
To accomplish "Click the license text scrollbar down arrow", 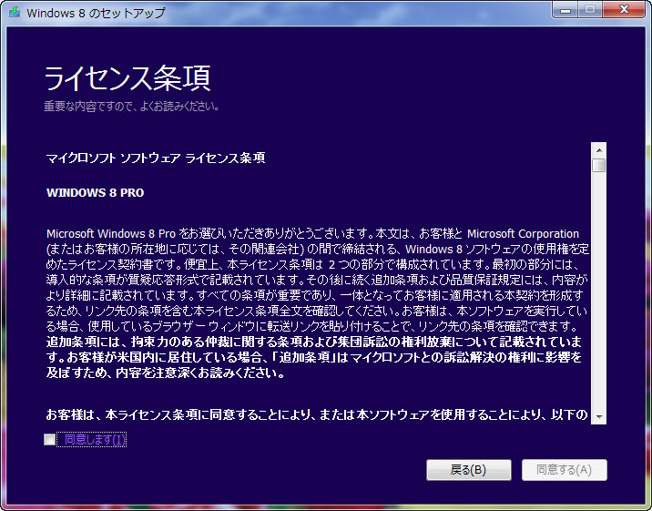I will [599, 416].
